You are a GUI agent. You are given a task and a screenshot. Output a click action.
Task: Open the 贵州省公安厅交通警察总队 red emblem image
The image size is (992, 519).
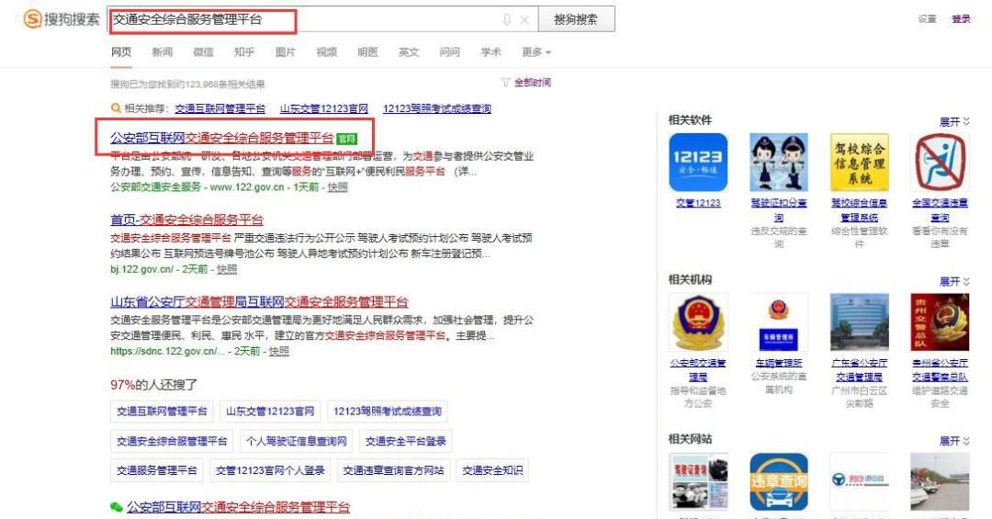[940, 322]
